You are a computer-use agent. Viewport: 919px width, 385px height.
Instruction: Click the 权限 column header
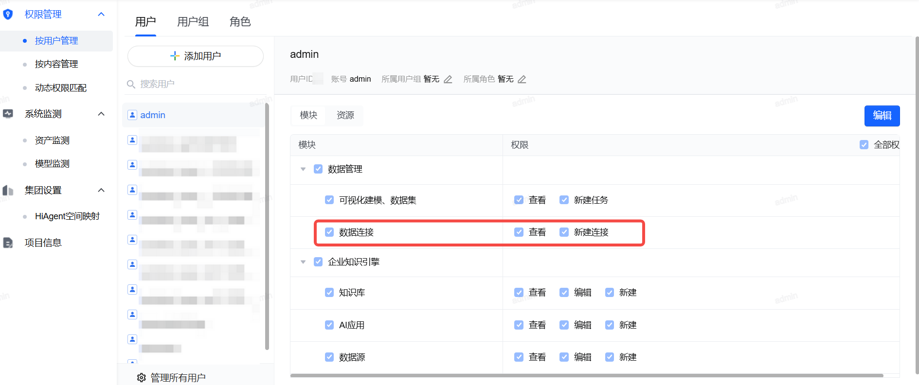tap(520, 145)
